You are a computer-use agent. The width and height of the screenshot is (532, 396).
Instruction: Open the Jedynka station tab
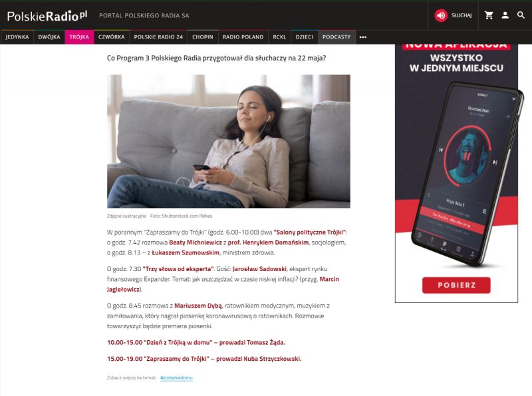[x=17, y=37]
